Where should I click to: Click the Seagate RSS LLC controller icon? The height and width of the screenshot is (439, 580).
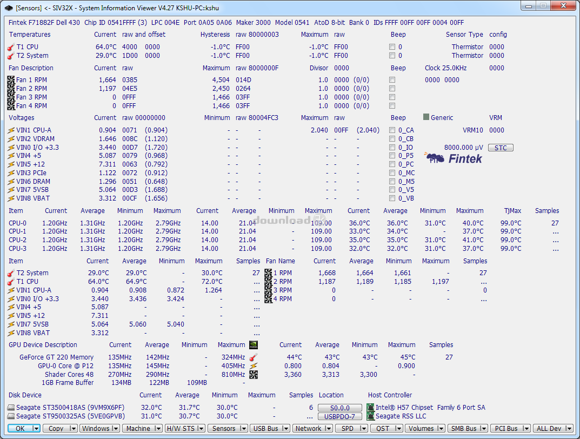[x=370, y=416]
